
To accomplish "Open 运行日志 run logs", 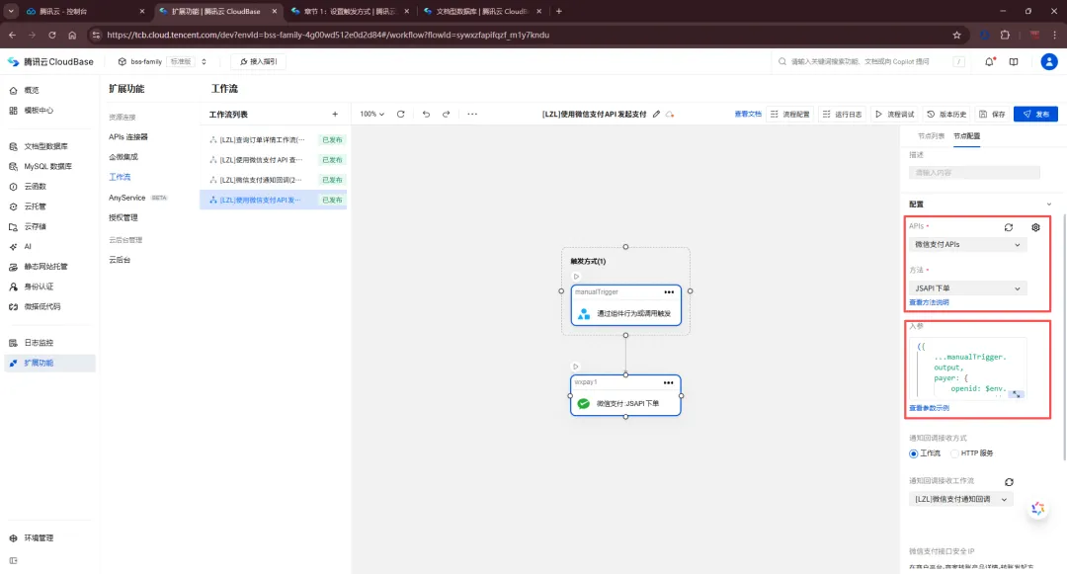I will pos(843,115).
